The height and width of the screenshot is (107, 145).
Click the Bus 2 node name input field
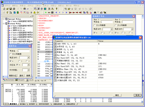(128, 22)
